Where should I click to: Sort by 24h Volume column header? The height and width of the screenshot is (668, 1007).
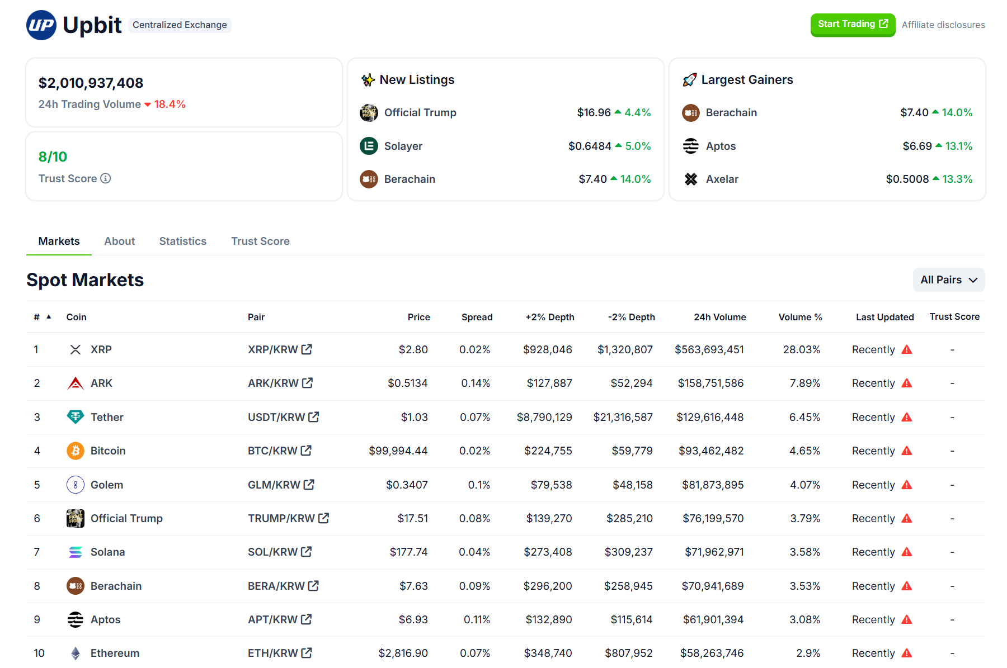[x=719, y=317]
